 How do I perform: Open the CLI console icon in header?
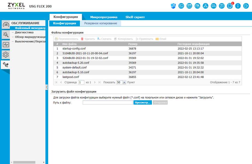pyautogui.click(x=181, y=6)
